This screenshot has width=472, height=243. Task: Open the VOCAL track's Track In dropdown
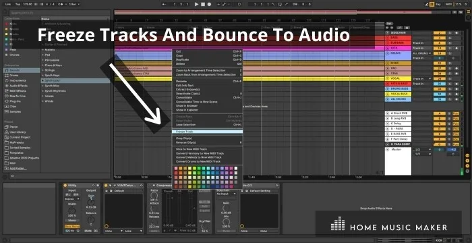421,79
